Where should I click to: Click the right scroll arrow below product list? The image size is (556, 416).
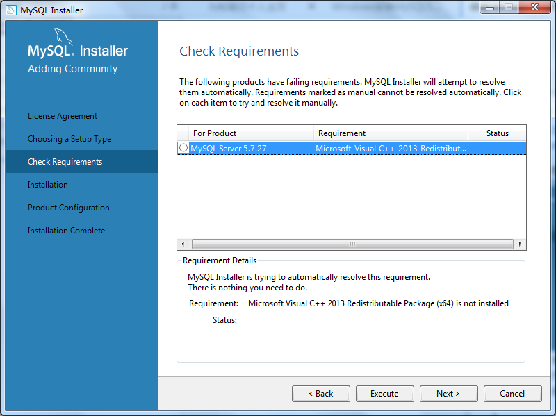pyautogui.click(x=520, y=244)
